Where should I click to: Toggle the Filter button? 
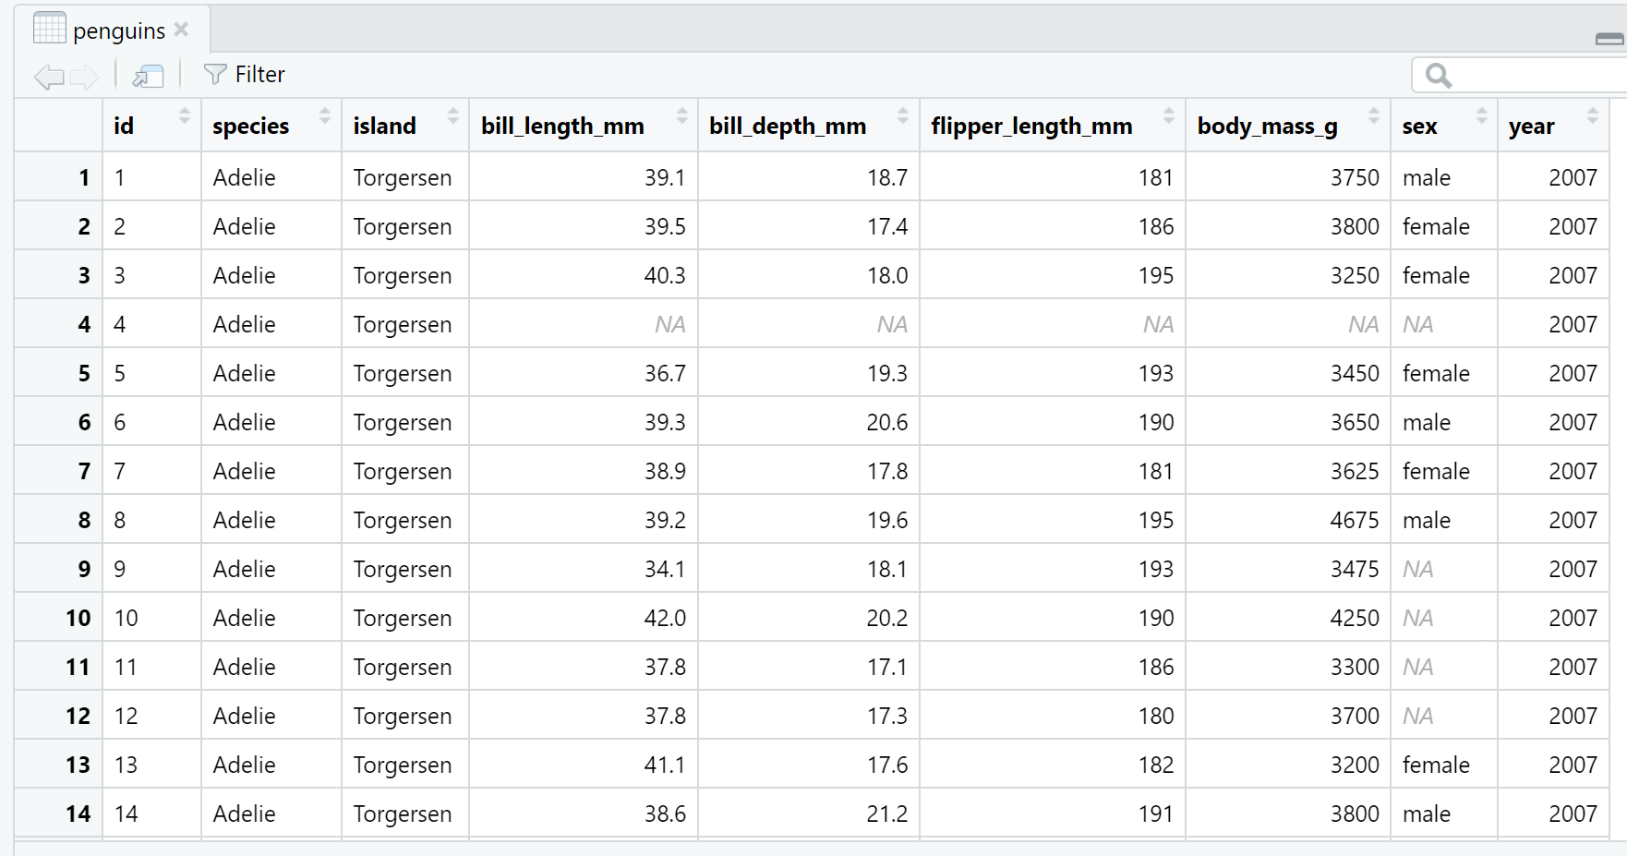point(245,75)
